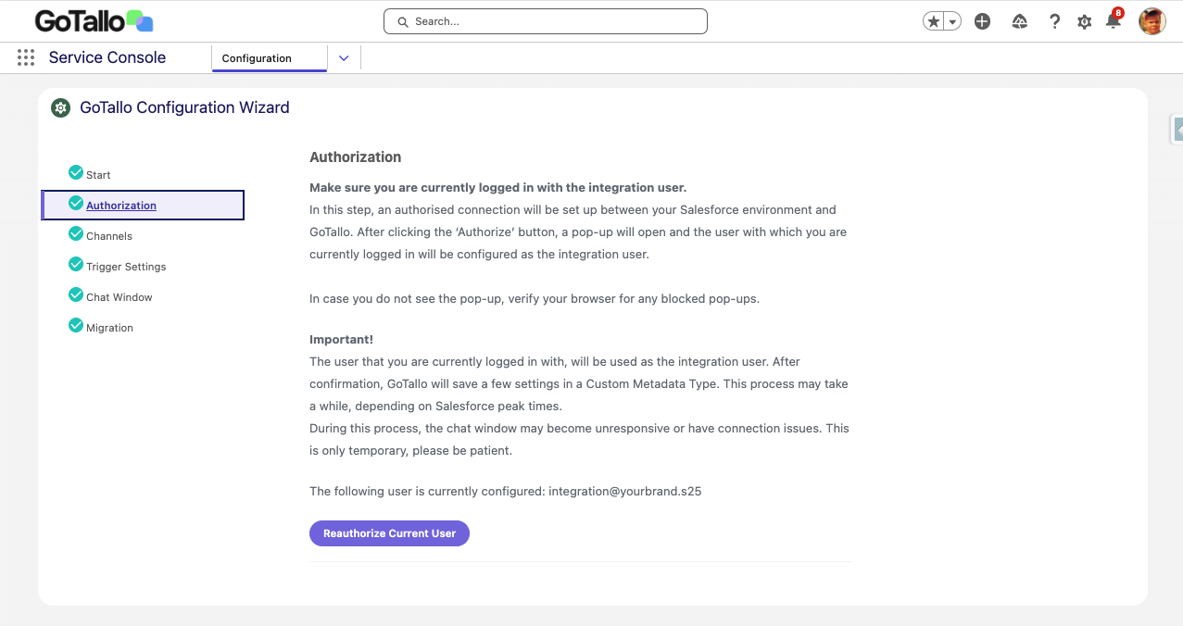Select the Migration wizard step

(x=109, y=328)
